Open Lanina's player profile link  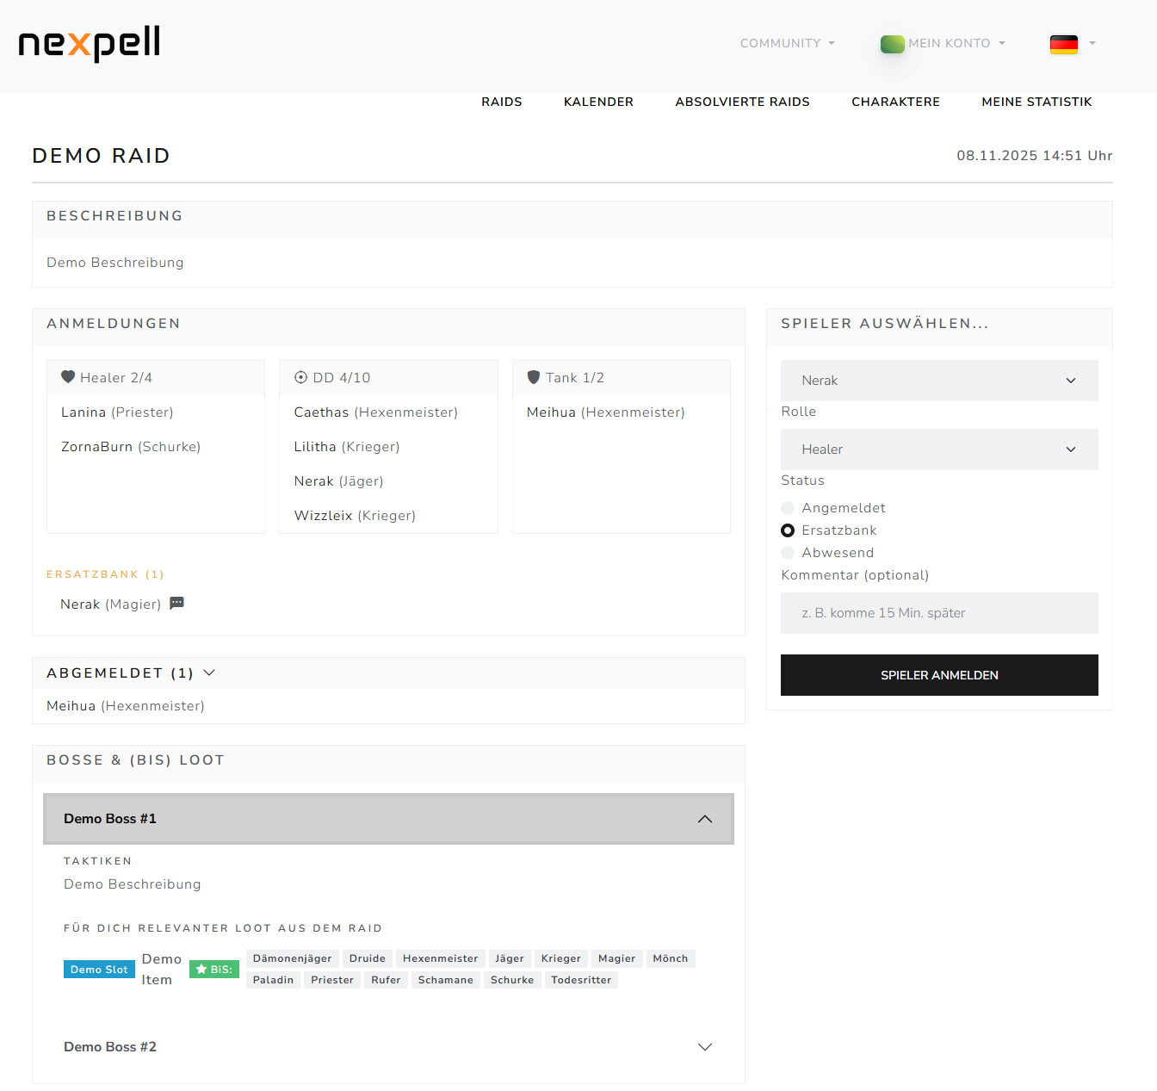point(84,412)
